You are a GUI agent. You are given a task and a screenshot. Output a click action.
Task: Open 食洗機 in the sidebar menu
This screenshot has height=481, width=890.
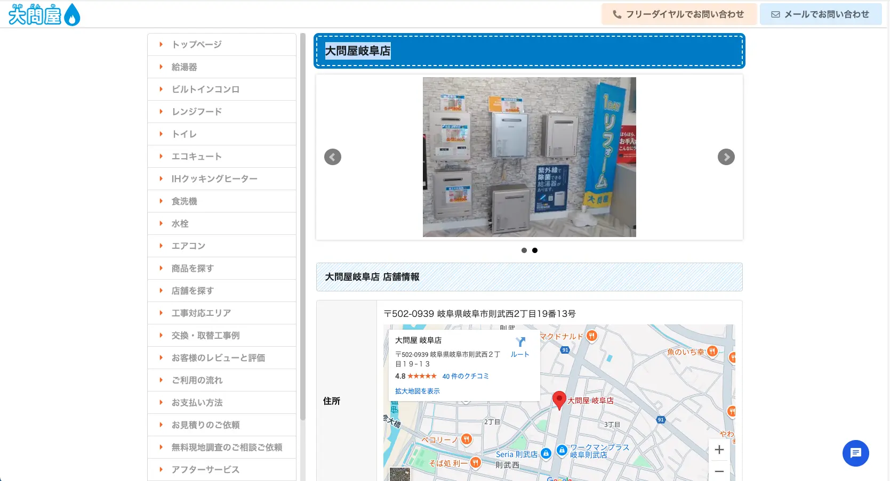pyautogui.click(x=222, y=201)
